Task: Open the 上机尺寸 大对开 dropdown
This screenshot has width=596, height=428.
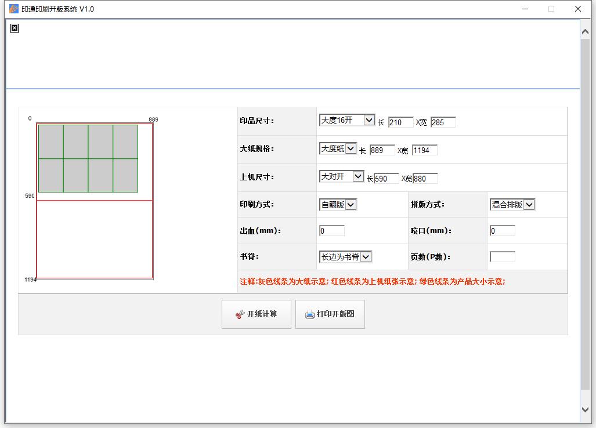Action: tap(342, 176)
